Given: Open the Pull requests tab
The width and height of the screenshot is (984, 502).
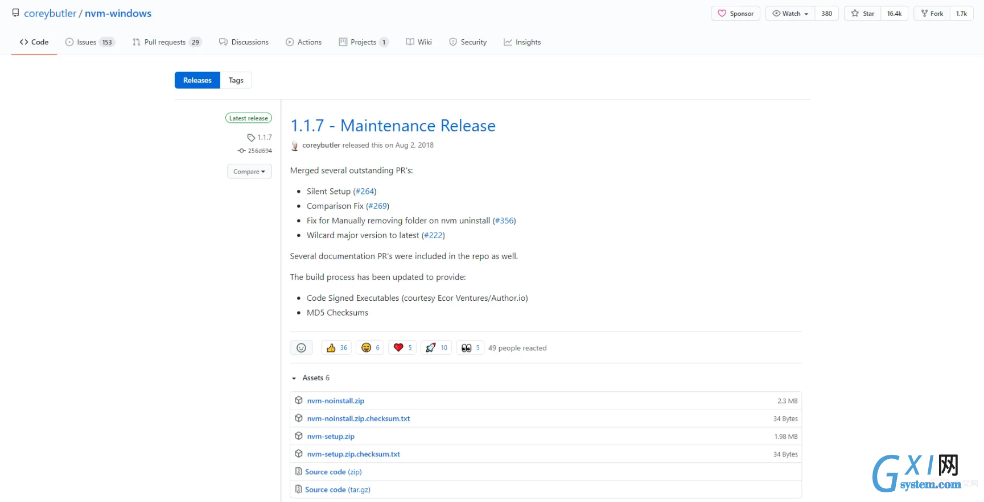Looking at the screenshot, I should (x=167, y=42).
